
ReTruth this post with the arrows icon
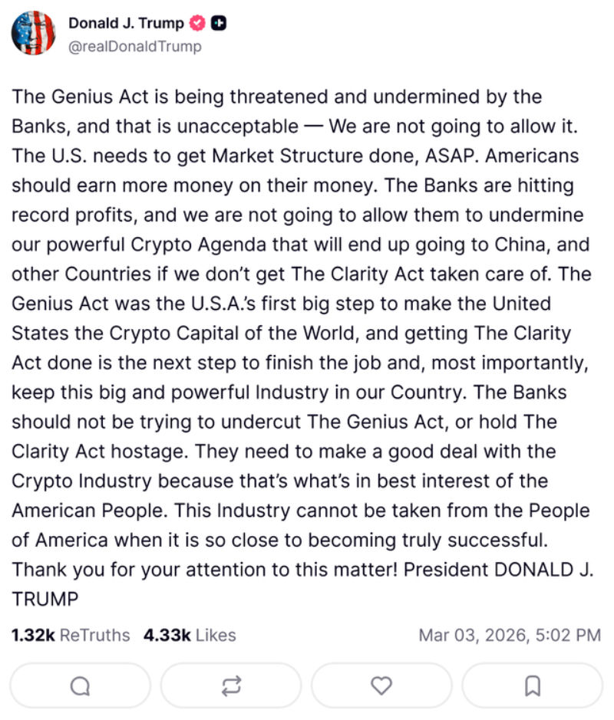(x=231, y=685)
